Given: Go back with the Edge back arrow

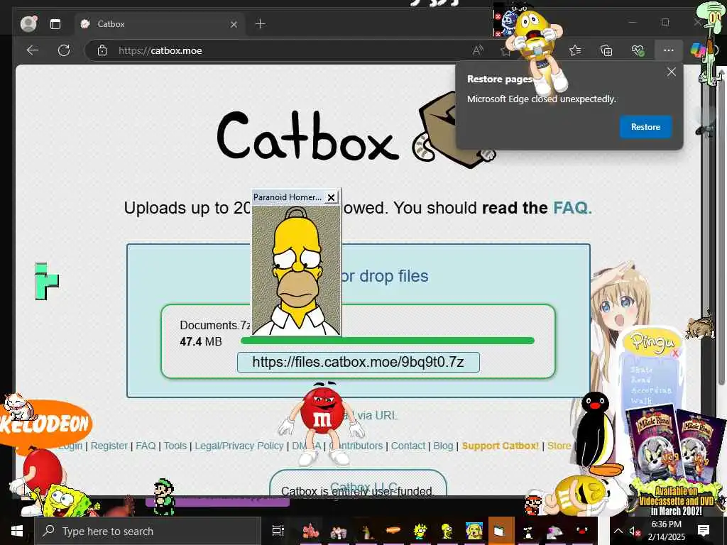Looking at the screenshot, I should [33, 50].
